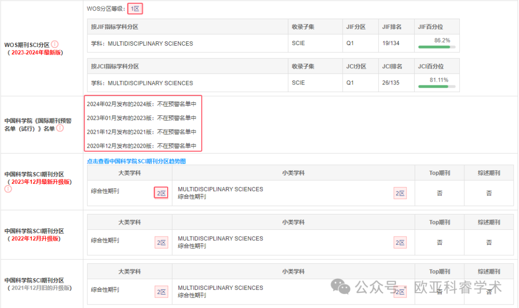Click the Q1 value under JIF分区
The height and width of the screenshot is (308, 519).
(x=350, y=43)
